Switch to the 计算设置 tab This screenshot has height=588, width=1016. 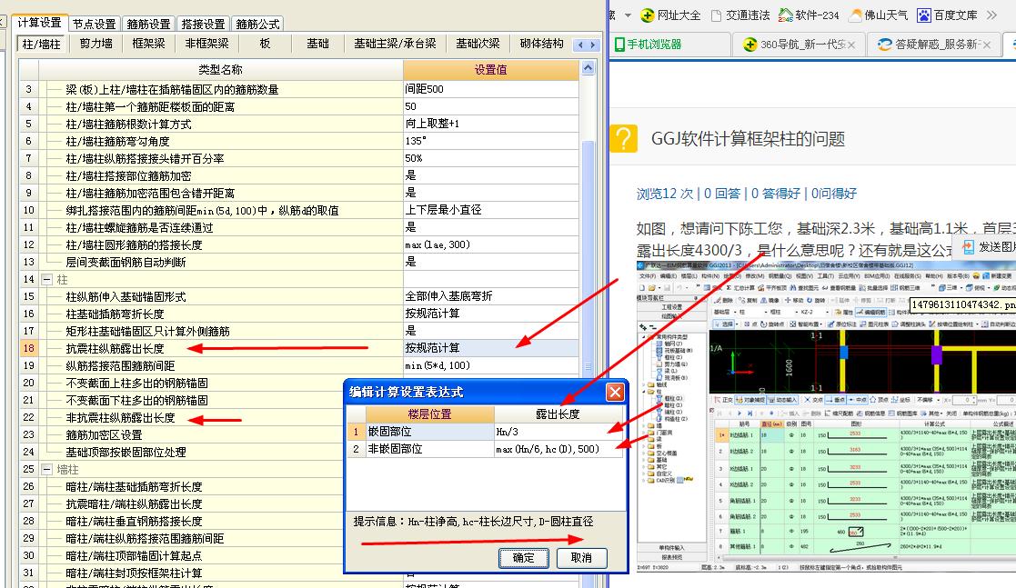(39, 23)
